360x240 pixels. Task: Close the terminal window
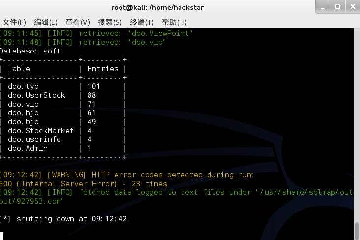tap(353, 7)
